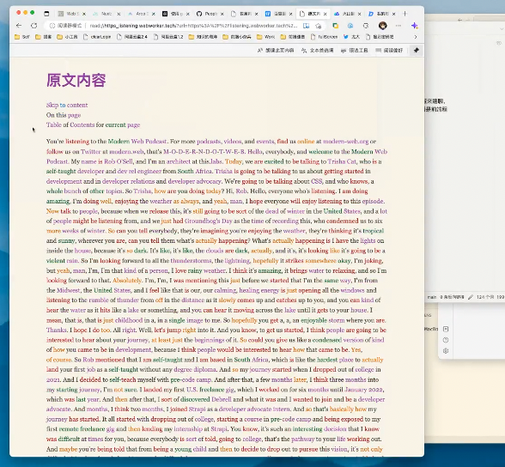Open the blue browser essentials icon
The image size is (505, 467).
pyautogui.click(x=350, y=26)
